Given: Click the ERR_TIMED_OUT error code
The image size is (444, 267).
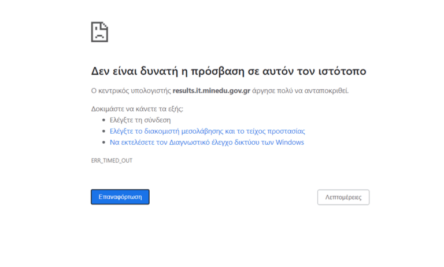Looking at the screenshot, I should click(x=112, y=160).
